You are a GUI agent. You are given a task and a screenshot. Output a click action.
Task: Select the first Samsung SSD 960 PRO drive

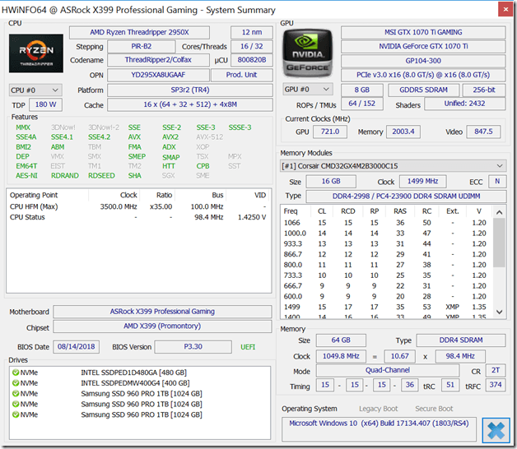(x=140, y=394)
